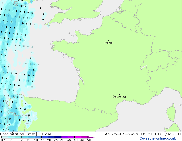Image resolution: width=182 pixels, height=141 pixels.
Task: Click the 0.1–0.5 mm legend swatch
Action: coord(5,137)
